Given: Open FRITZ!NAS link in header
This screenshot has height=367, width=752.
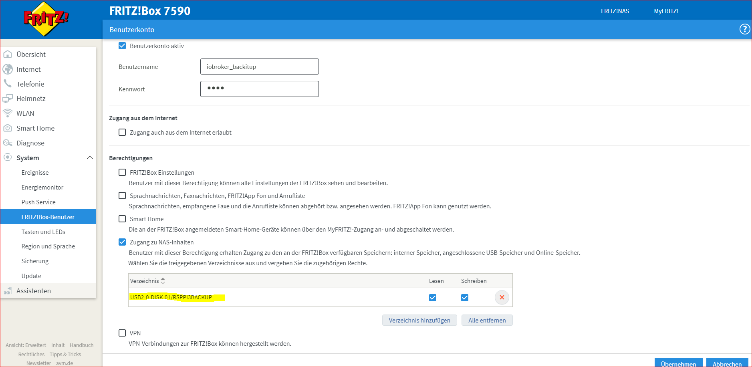Looking at the screenshot, I should (x=615, y=11).
